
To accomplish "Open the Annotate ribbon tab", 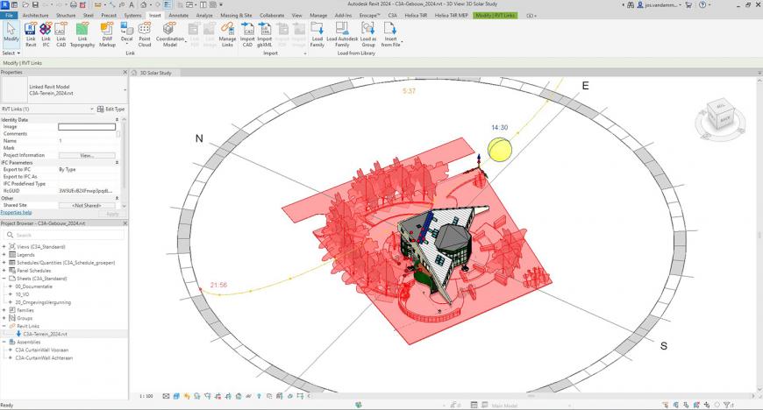I will [178, 16].
